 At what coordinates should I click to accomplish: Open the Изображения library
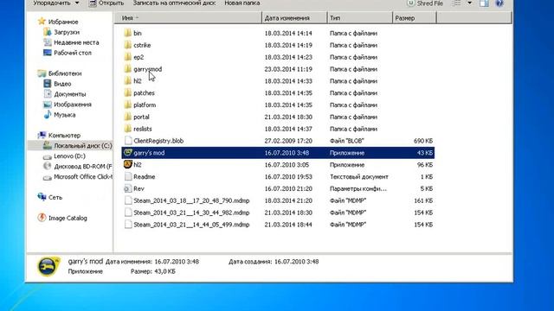point(68,105)
